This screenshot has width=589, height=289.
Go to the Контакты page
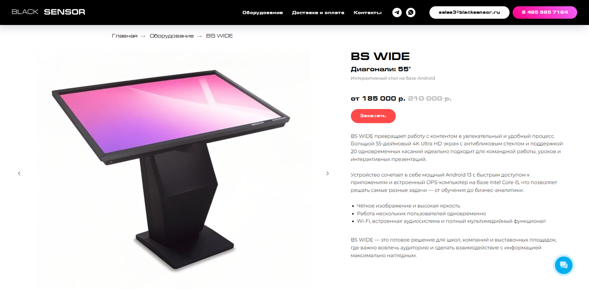coord(368,12)
